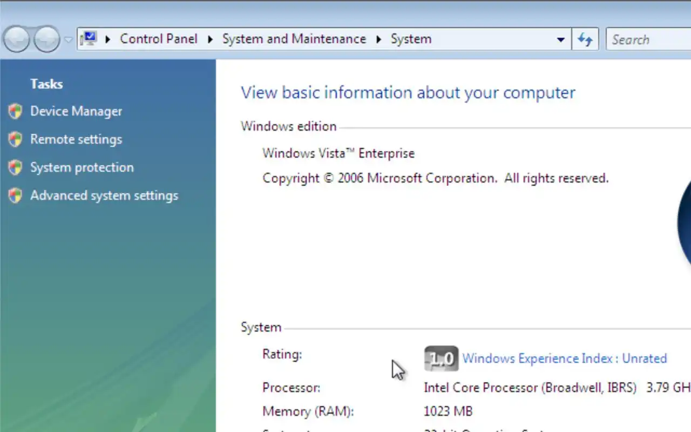Viewport: 691px width, 432px height.
Task: Click the Windows edition section heading
Action: coord(289,126)
